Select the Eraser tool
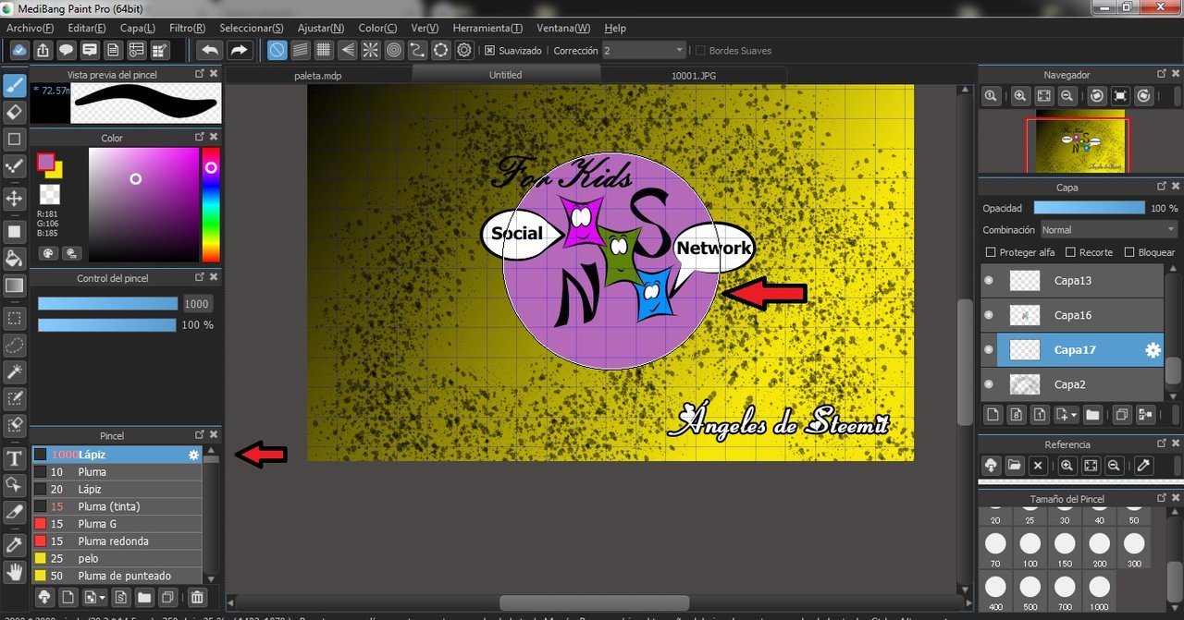Screen dimensions: 1184x620 coord(15,112)
